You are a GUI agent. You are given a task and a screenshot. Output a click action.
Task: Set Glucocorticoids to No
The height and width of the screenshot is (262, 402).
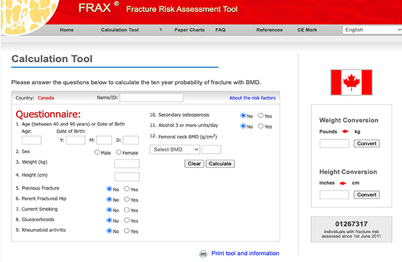click(x=110, y=221)
